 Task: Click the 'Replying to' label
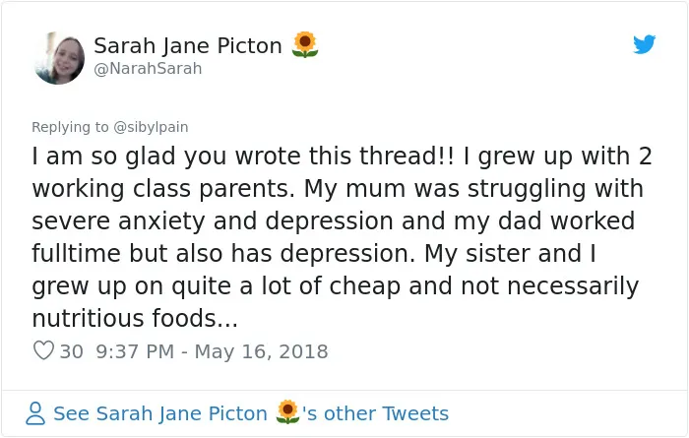point(70,127)
